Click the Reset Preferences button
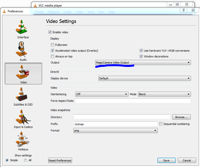 (x=60, y=160)
